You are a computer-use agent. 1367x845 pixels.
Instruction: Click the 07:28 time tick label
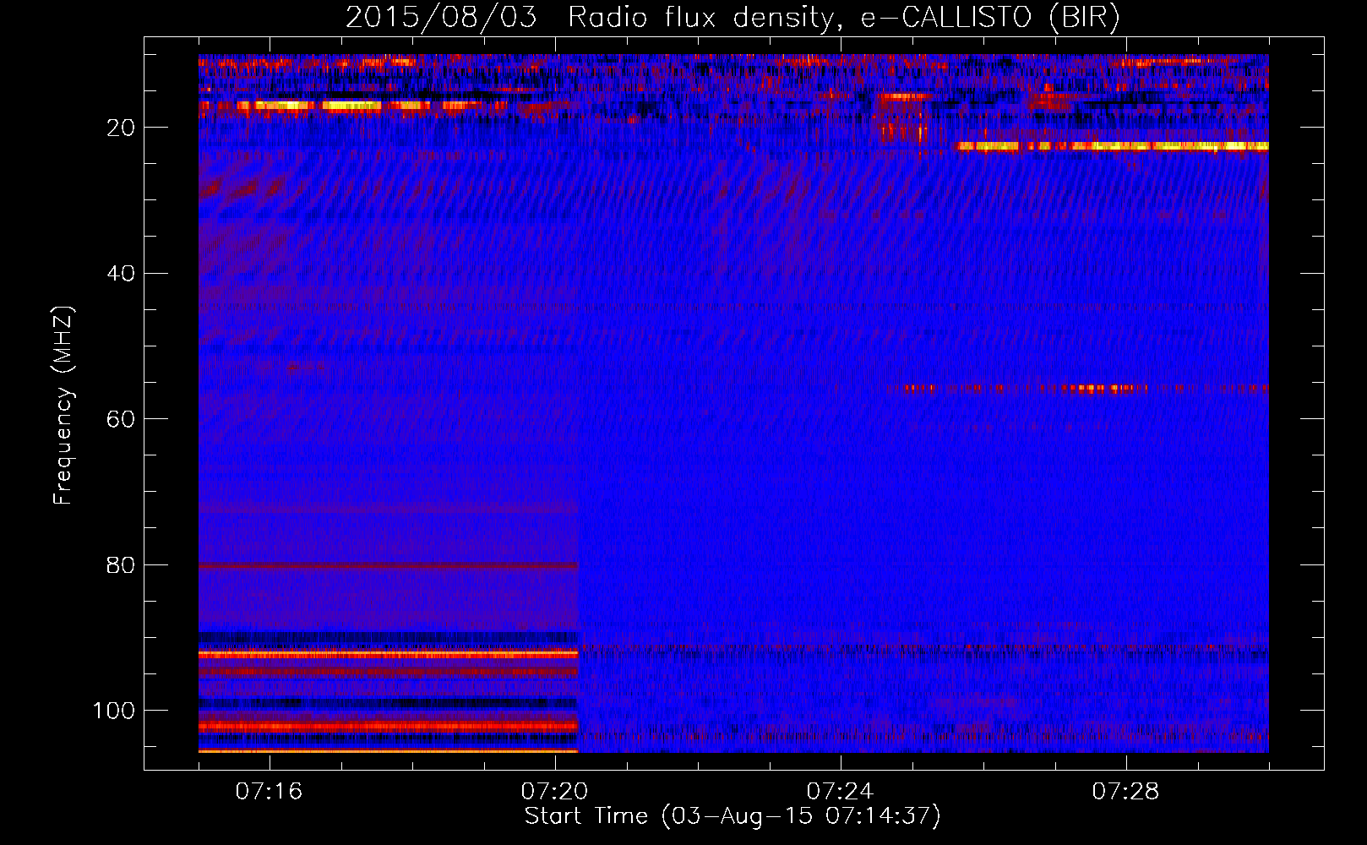[x=1125, y=792]
